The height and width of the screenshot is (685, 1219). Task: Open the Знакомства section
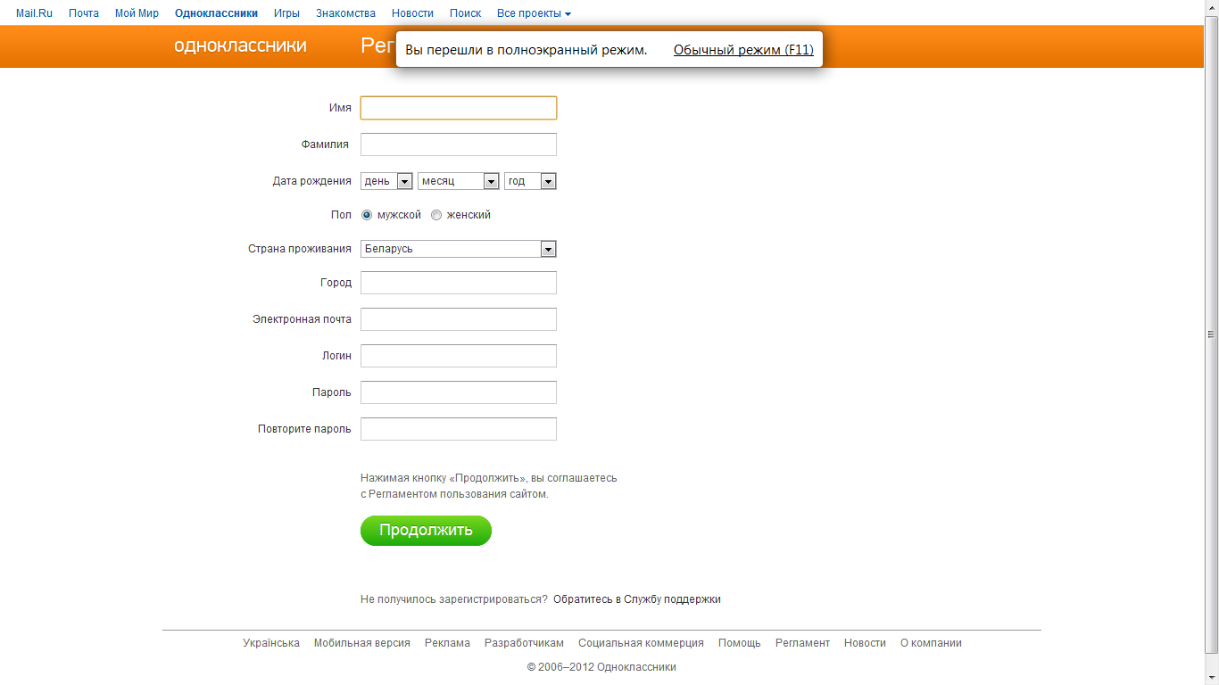click(x=345, y=13)
